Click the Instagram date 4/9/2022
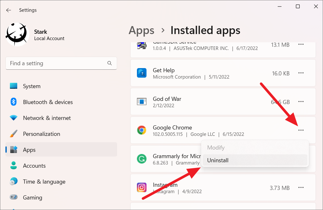Viewport: 323px width, 210px height. click(192, 192)
